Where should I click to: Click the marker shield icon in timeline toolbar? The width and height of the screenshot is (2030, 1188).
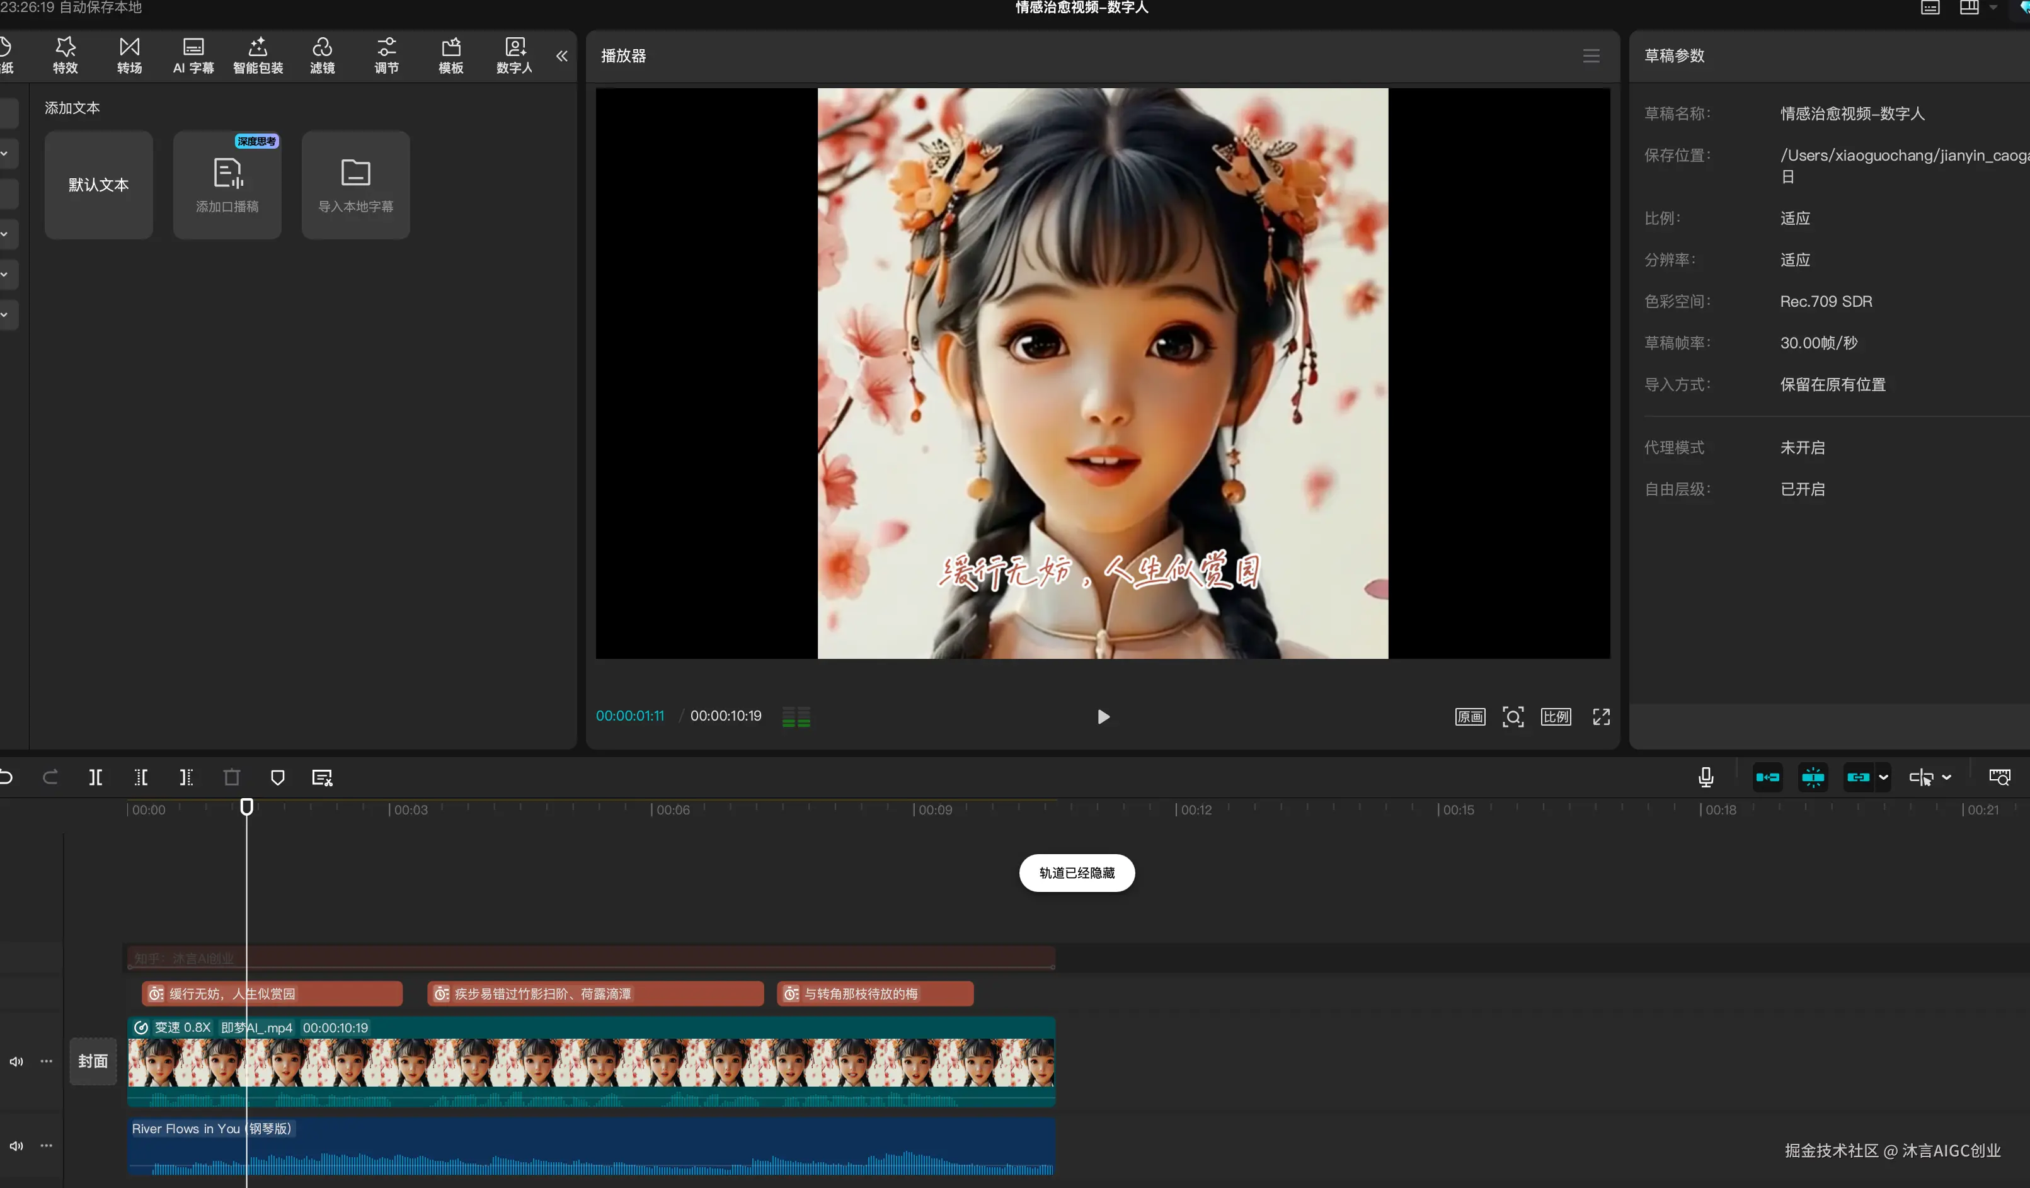point(277,777)
